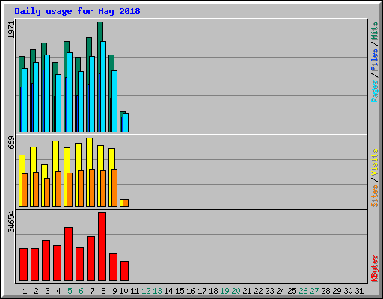This screenshot has width=383, height=299.
Task: Click the red KBytes bar for day 1
Action: pos(23,265)
